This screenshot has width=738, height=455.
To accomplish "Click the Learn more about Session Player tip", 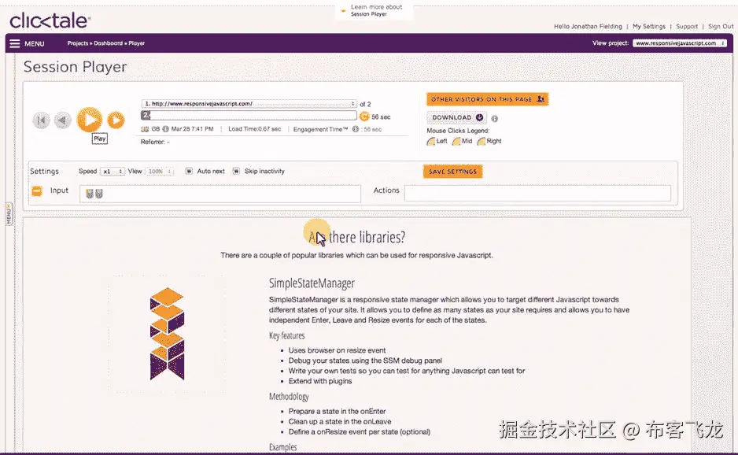I will tap(375, 10).
